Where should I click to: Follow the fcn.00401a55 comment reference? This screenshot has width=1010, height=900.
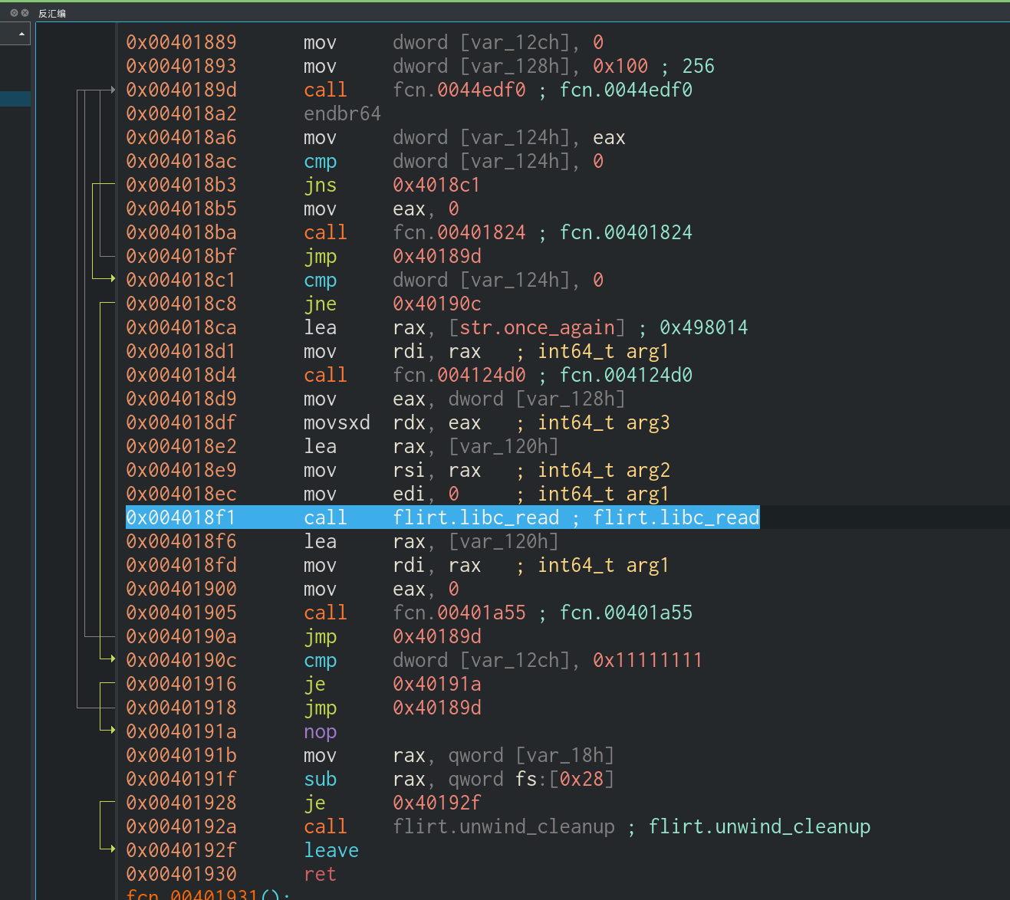point(626,613)
